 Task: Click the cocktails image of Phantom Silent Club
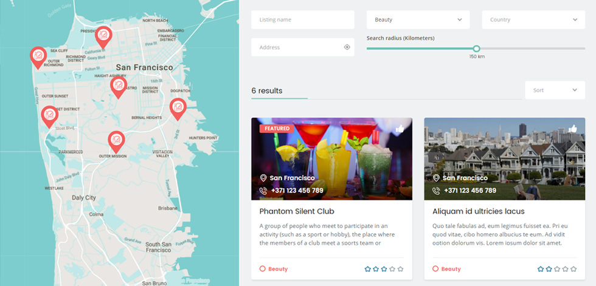(331, 158)
